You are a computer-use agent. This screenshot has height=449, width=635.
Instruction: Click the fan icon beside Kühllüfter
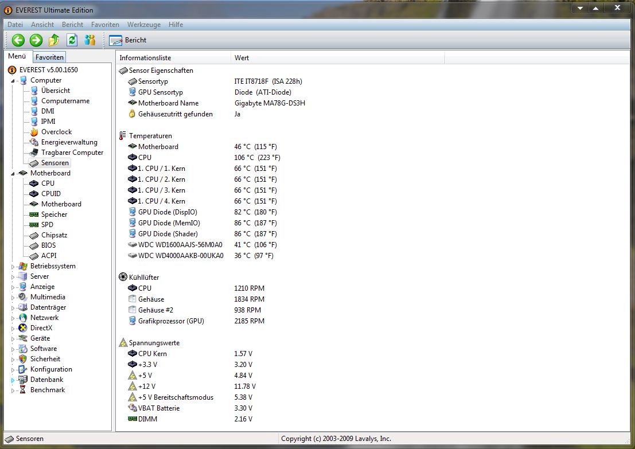click(123, 277)
